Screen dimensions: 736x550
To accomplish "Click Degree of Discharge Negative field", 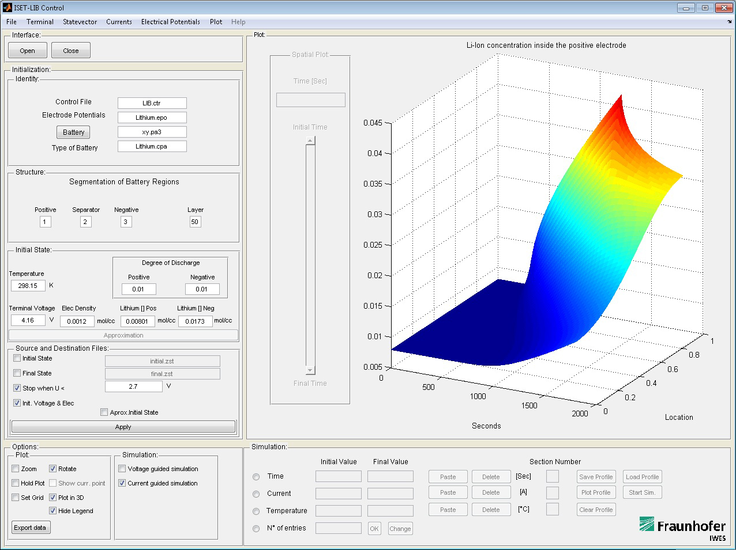I will pyautogui.click(x=202, y=289).
